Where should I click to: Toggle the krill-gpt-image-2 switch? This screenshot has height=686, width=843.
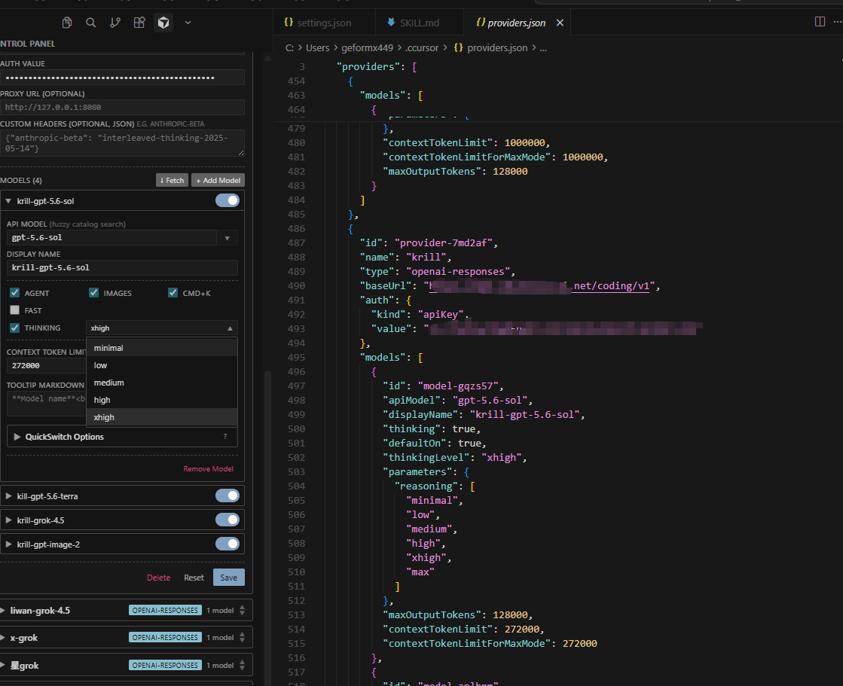point(228,544)
